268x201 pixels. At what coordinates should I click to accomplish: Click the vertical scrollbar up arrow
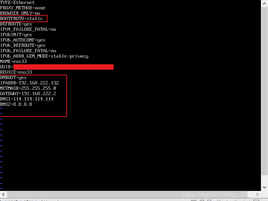click(x=264, y=4)
